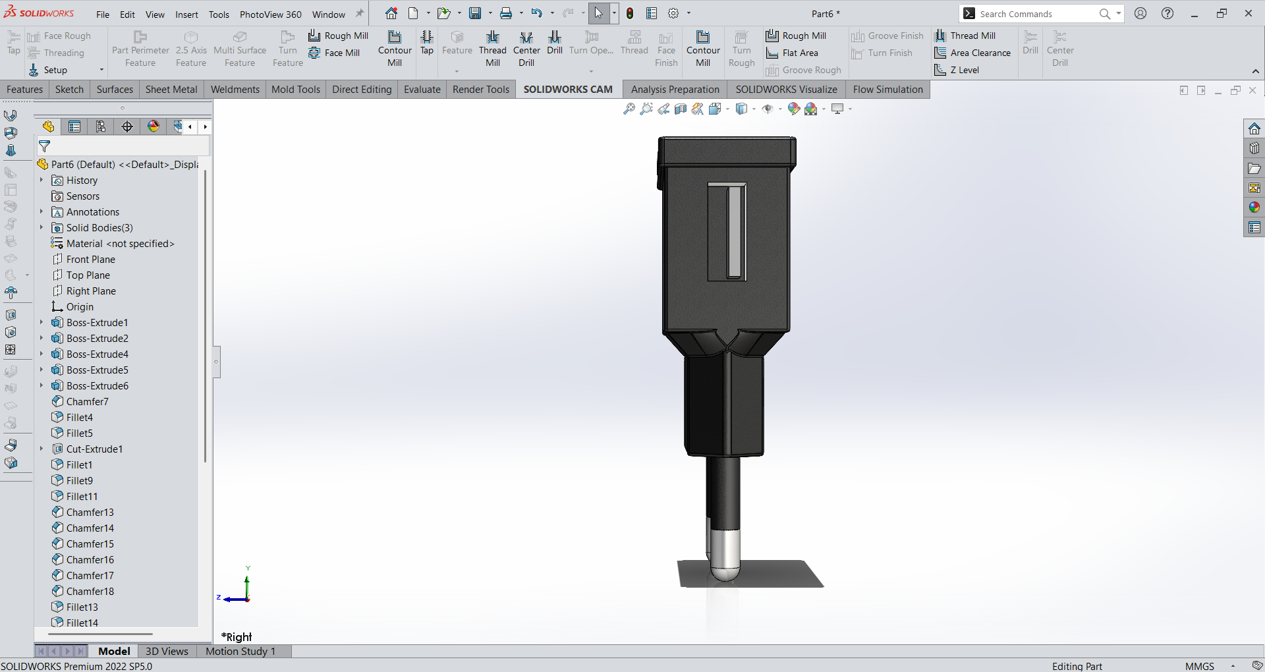1265x672 pixels.
Task: Click the Options gear icon
Action: [673, 13]
